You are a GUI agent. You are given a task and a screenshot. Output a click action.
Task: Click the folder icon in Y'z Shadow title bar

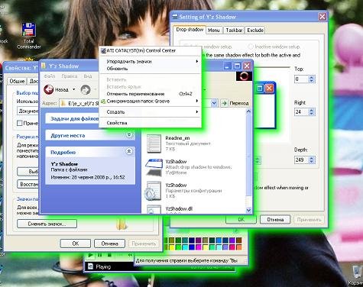[44, 66]
